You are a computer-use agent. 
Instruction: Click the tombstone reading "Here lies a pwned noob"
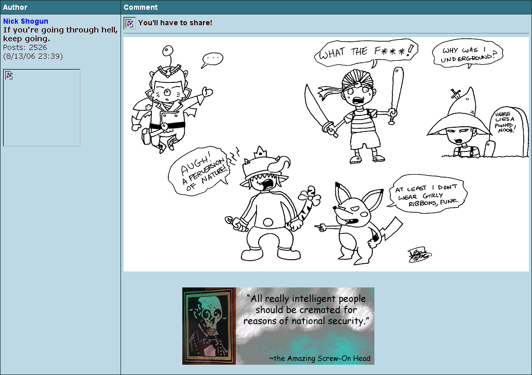[509, 132]
